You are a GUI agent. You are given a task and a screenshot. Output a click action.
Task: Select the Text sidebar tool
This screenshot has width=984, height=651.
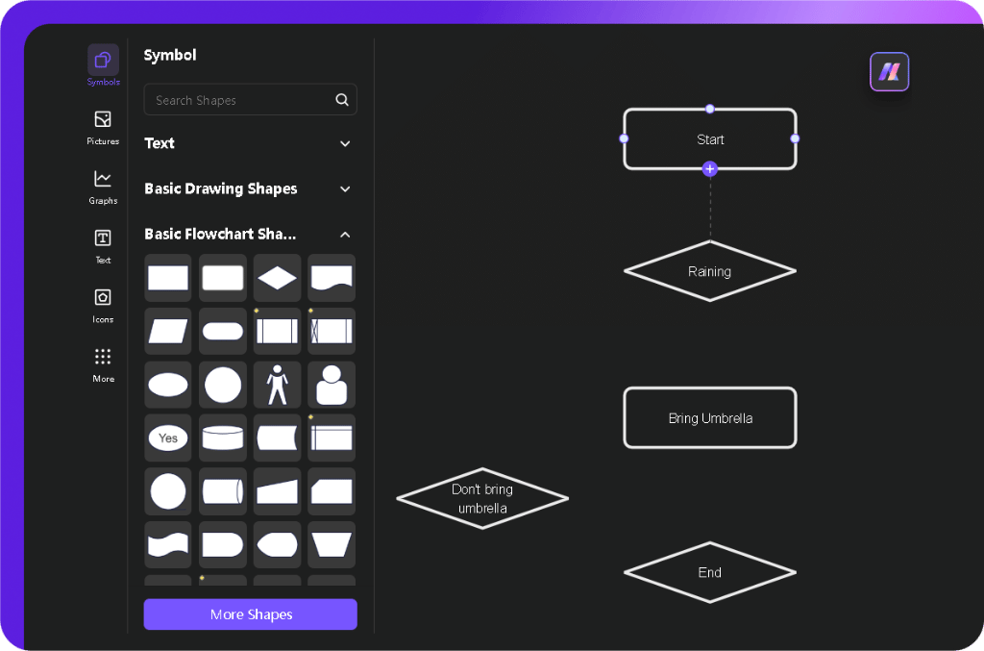pos(103,239)
